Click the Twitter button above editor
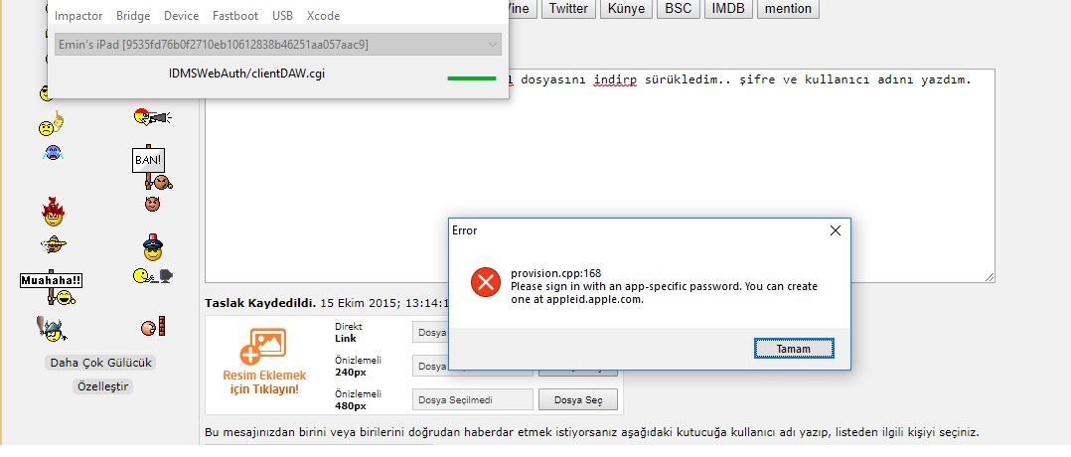 568,9
